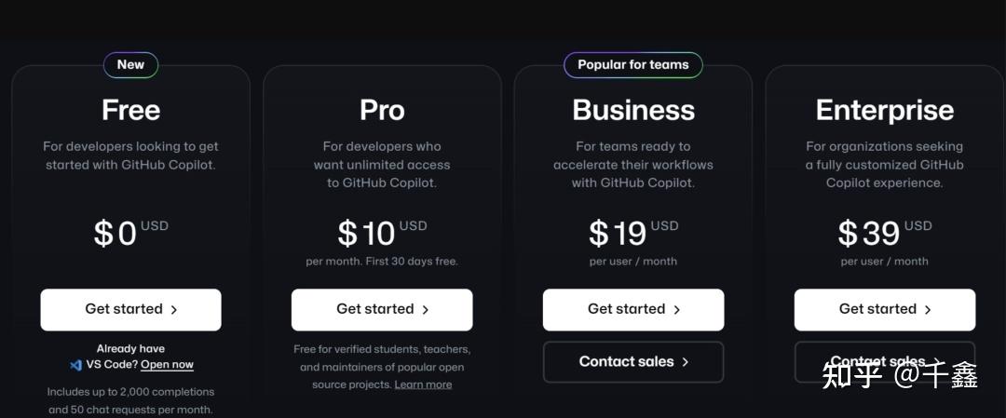Follow the 'Learn more' link under Pro
This screenshot has width=1006, height=418.
pos(423,384)
